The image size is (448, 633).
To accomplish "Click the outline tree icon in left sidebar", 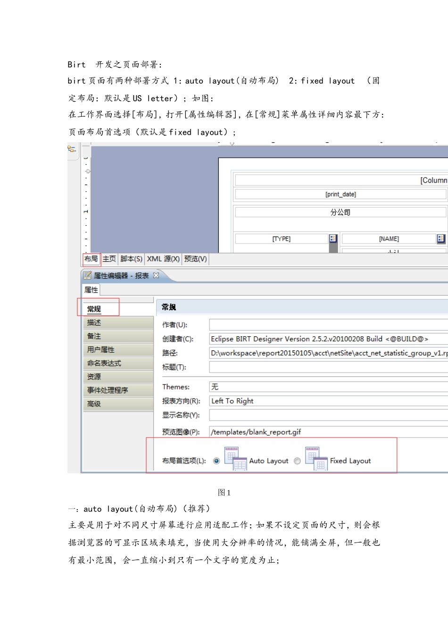I will pos(72,149).
